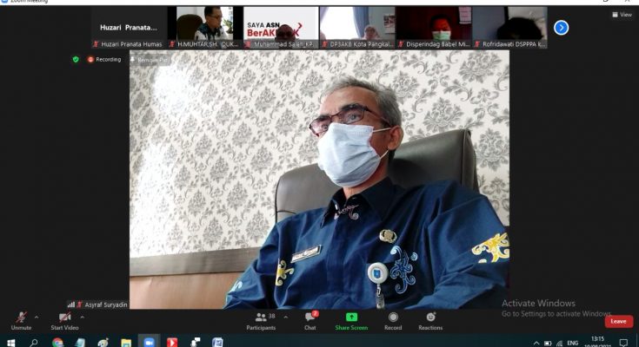
Task: Click the Zoom app icon in taskbar
Action: click(x=149, y=343)
